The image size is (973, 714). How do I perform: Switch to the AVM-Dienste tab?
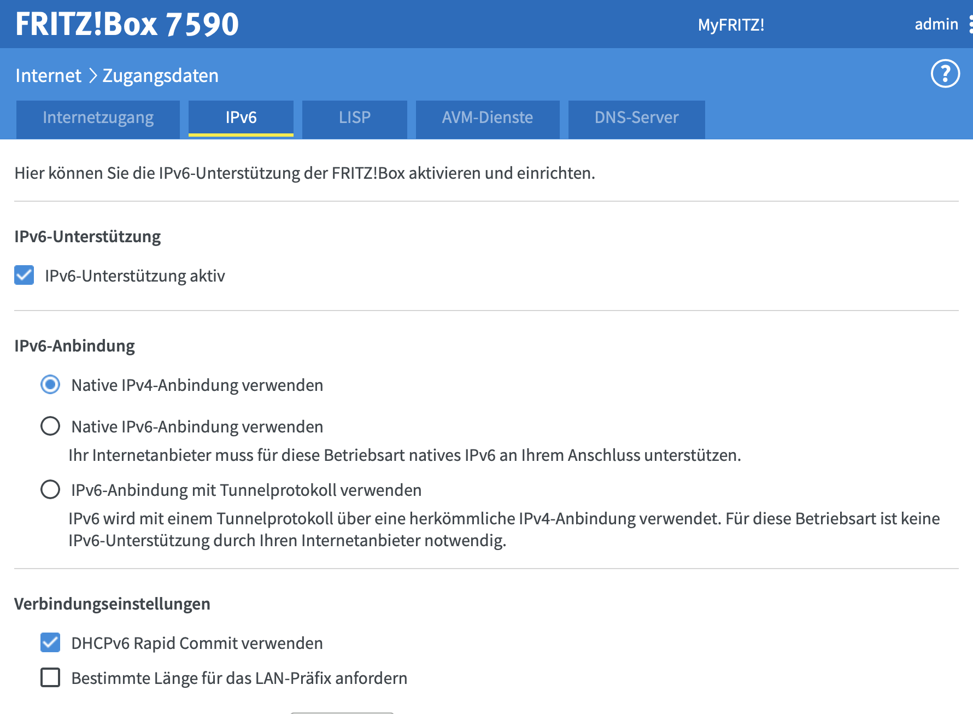pyautogui.click(x=487, y=118)
